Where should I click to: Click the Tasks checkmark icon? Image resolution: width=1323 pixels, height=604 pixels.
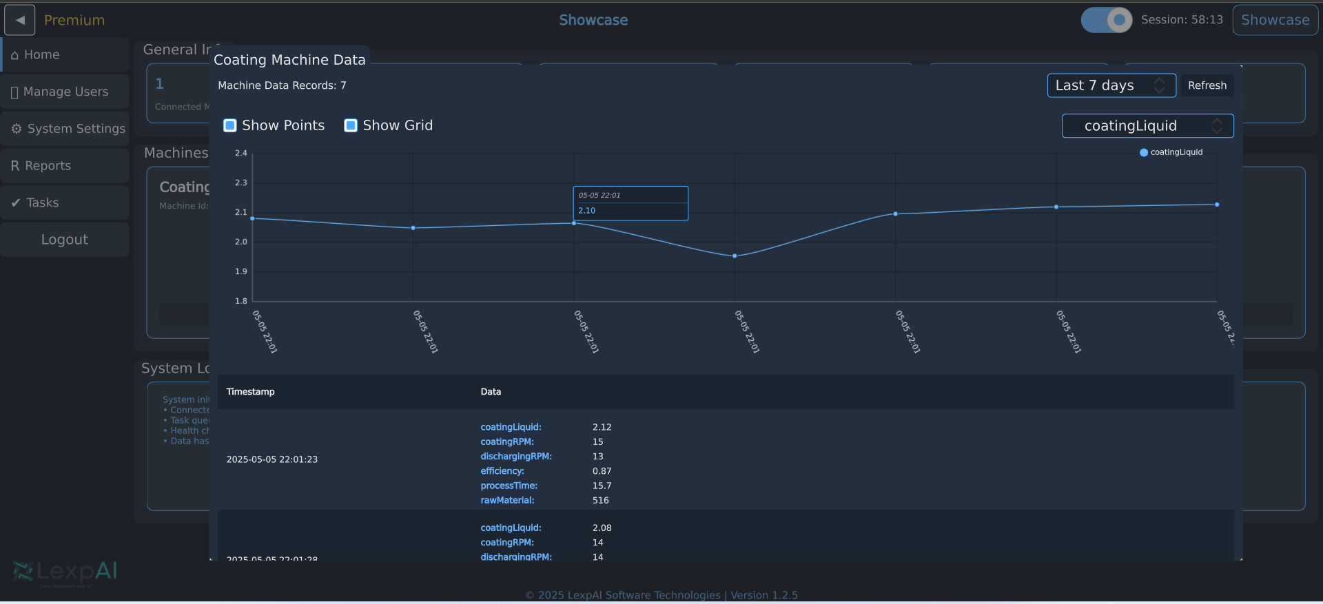pos(16,202)
